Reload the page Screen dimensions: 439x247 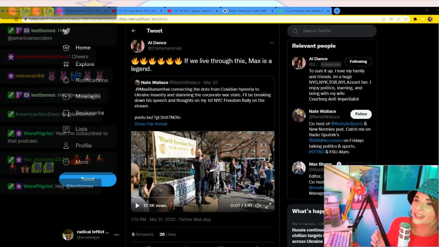tap(16, 19)
